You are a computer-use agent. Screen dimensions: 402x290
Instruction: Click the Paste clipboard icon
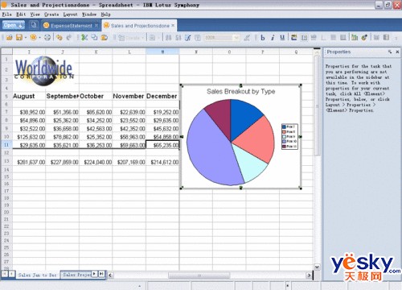coord(105,38)
